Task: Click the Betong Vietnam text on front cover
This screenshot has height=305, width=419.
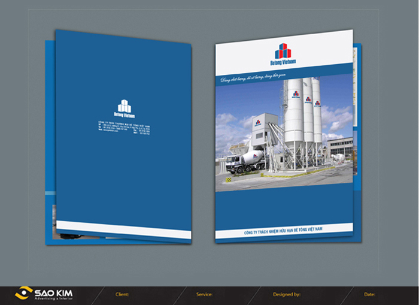Action: 283,61
